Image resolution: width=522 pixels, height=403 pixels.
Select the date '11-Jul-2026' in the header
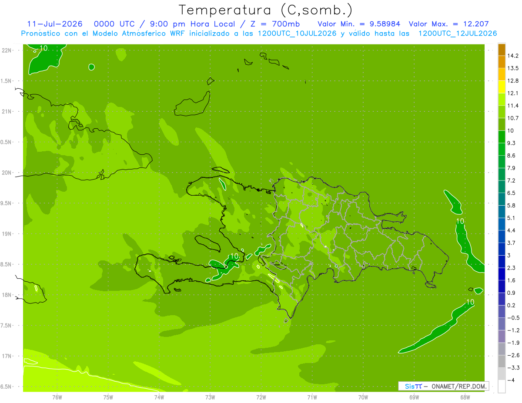[54, 24]
